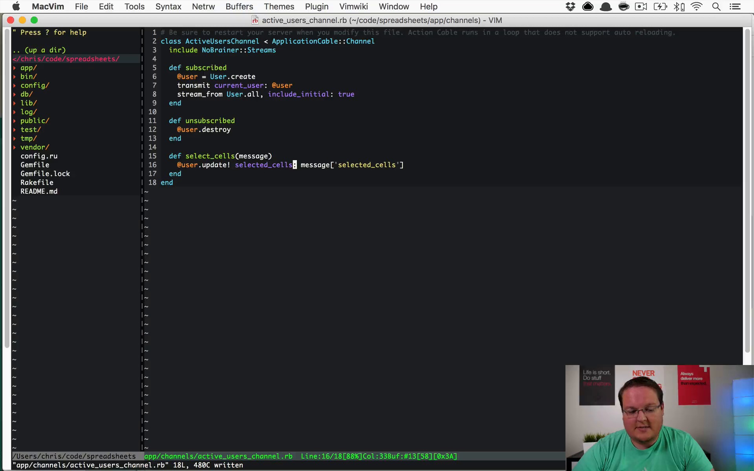Click the Ruby file icon in title bar

click(x=255, y=20)
